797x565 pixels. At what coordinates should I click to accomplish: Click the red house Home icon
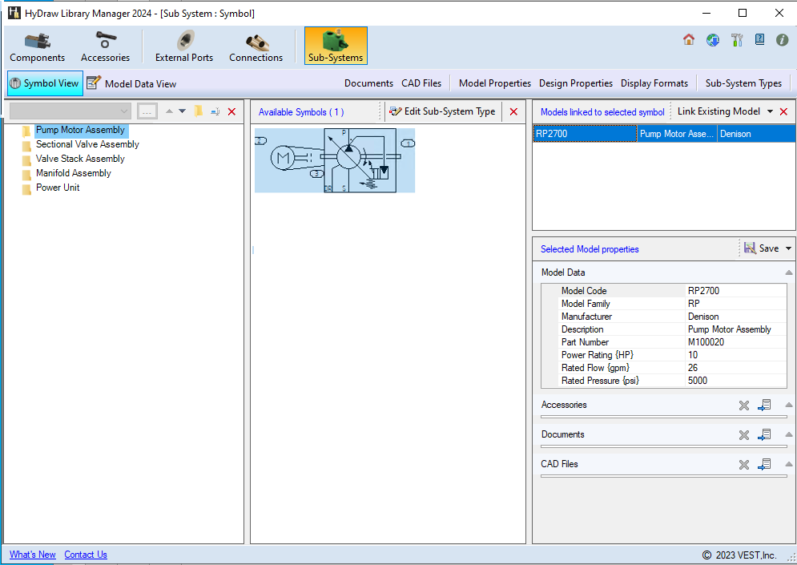click(x=689, y=40)
